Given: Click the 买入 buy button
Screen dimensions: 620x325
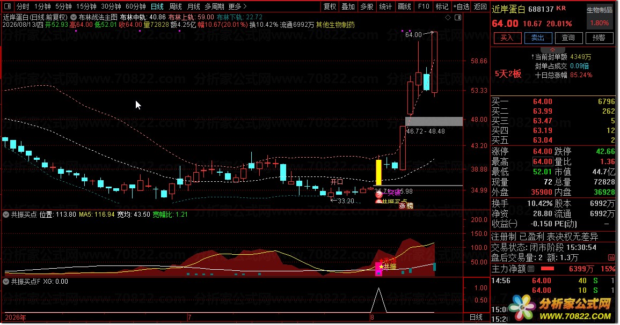Looking at the screenshot, I should (x=507, y=38).
